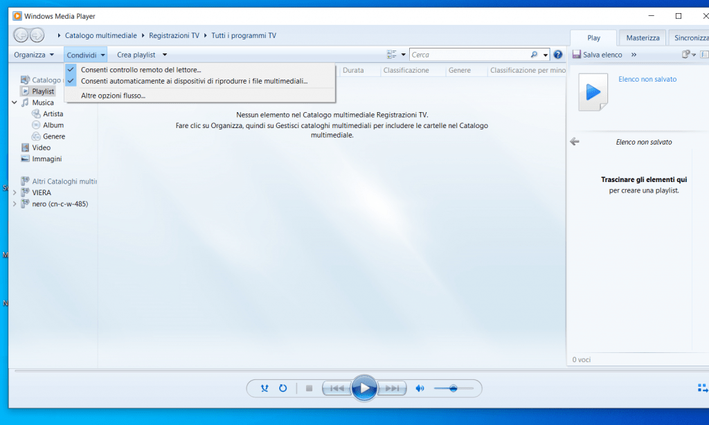Image resolution: width=709 pixels, height=425 pixels.
Task: Expand the breadcrumb arrow before Catalogo multimediale
Action: (x=59, y=35)
